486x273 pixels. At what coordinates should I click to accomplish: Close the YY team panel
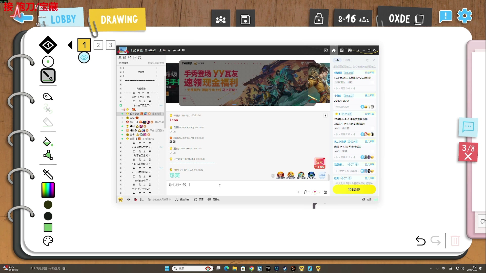(x=374, y=60)
